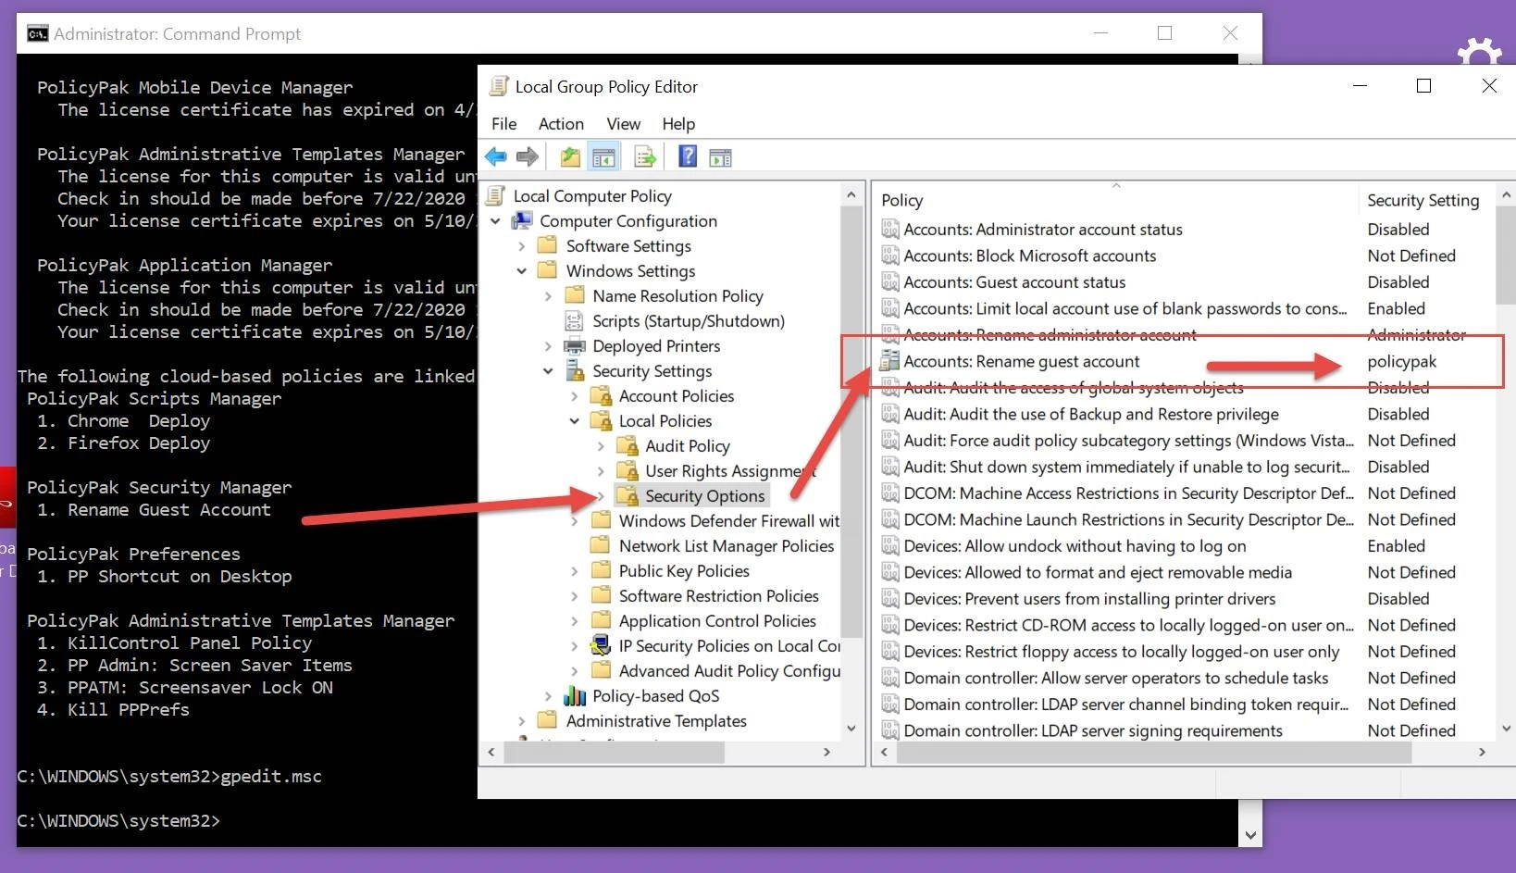
Task: Collapse the Local Policies tree node
Action: click(x=575, y=421)
